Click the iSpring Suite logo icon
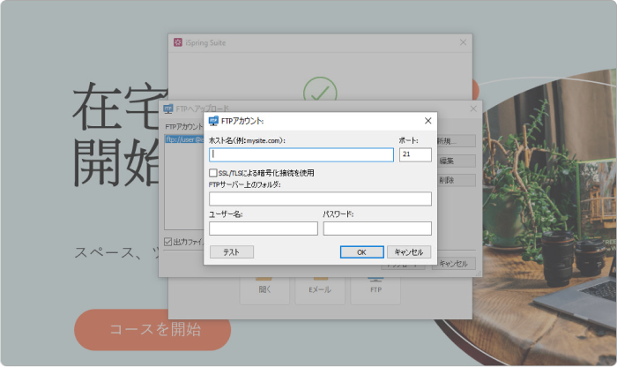617x367 pixels. click(178, 42)
